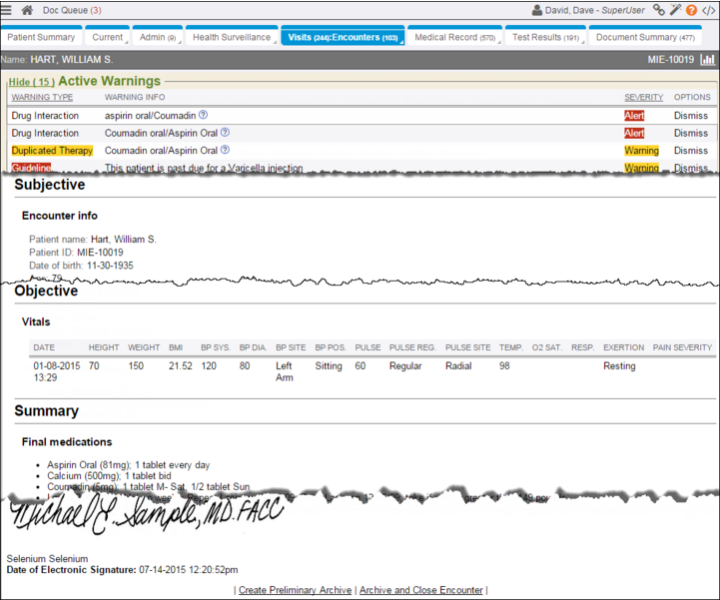720x600 pixels.
Task: Click Date of birth 11-30-1935 value
Action: pos(110,266)
